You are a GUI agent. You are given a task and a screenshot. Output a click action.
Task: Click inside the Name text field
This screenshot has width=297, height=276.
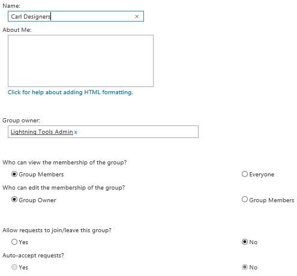click(x=76, y=16)
